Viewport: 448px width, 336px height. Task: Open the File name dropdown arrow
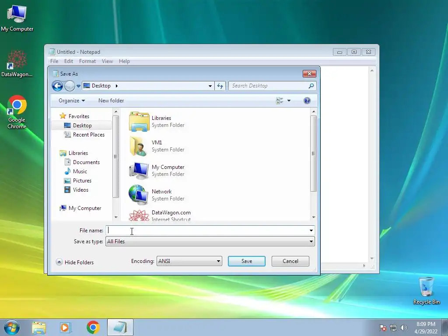[x=311, y=230]
